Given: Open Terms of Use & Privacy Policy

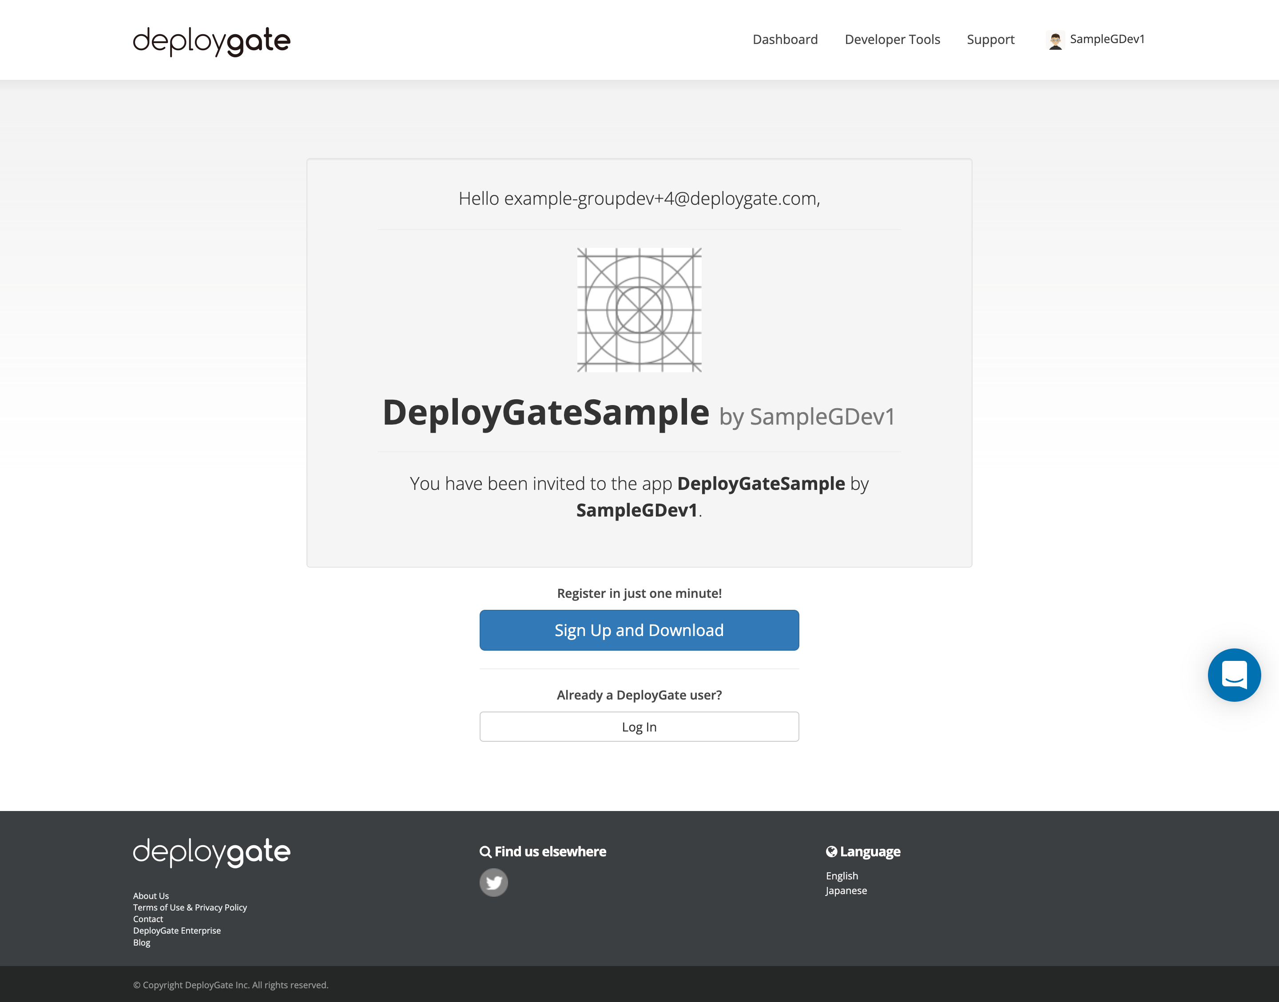Looking at the screenshot, I should pos(190,907).
